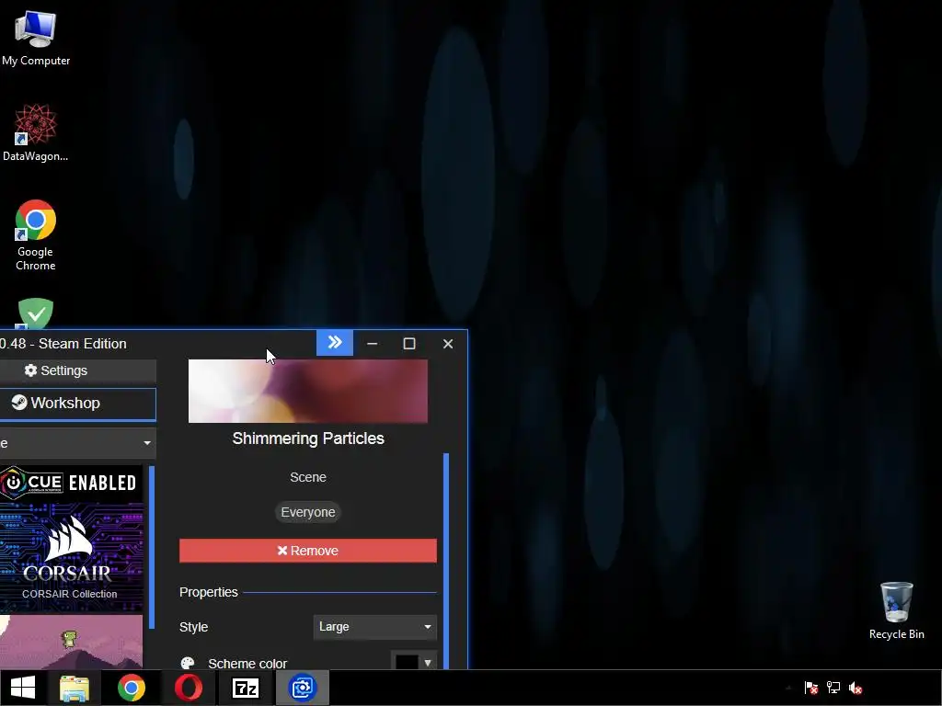Open network status tray icon
The image size is (942, 706).
(x=833, y=688)
